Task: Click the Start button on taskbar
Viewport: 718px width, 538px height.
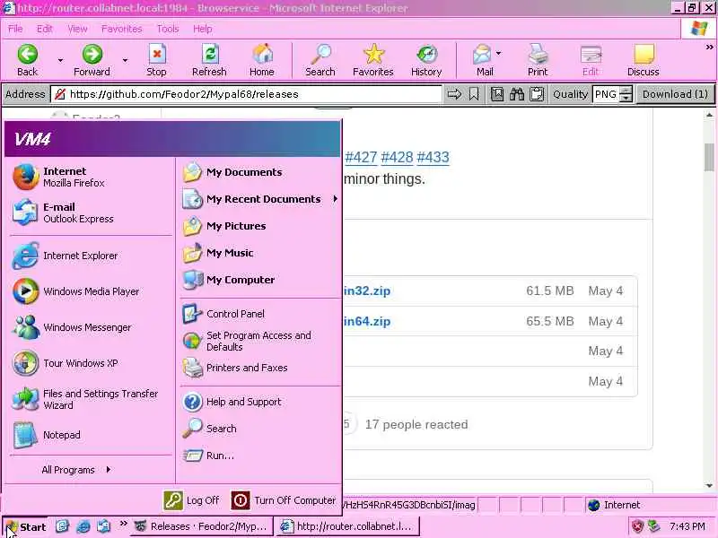Action: 26,527
